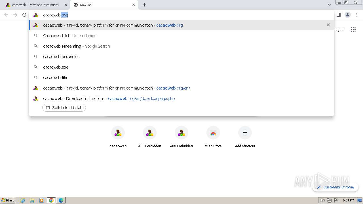Click the Add shortcut tile

245,138
